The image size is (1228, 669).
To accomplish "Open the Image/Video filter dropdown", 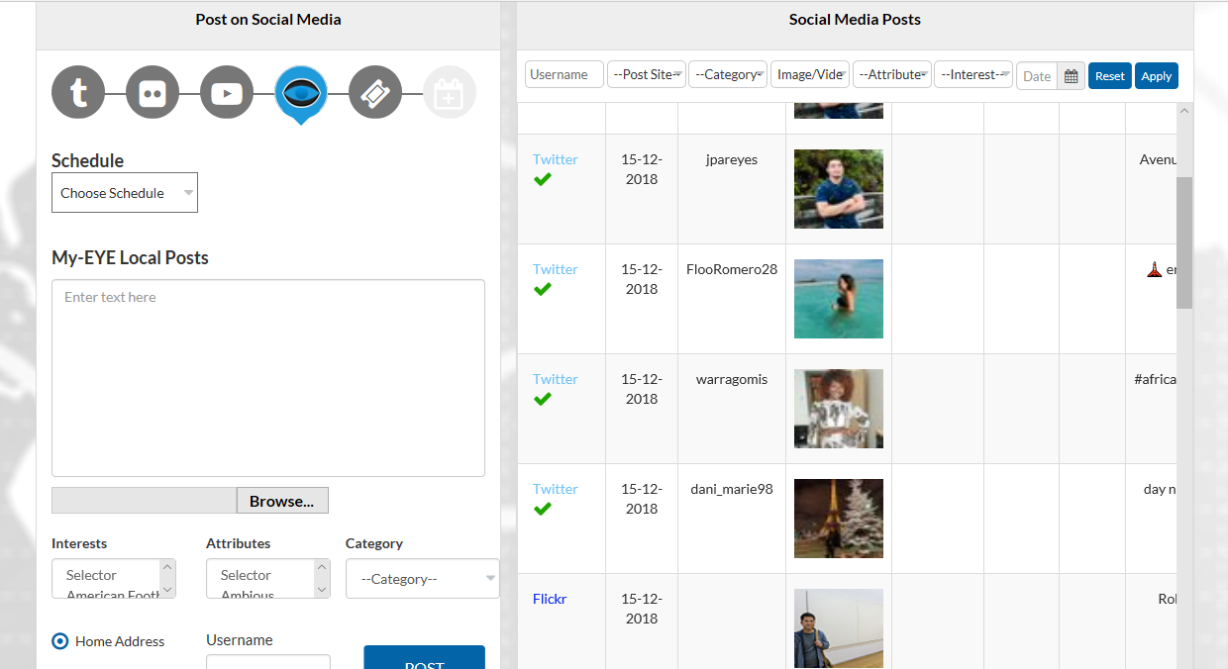I will coord(810,74).
